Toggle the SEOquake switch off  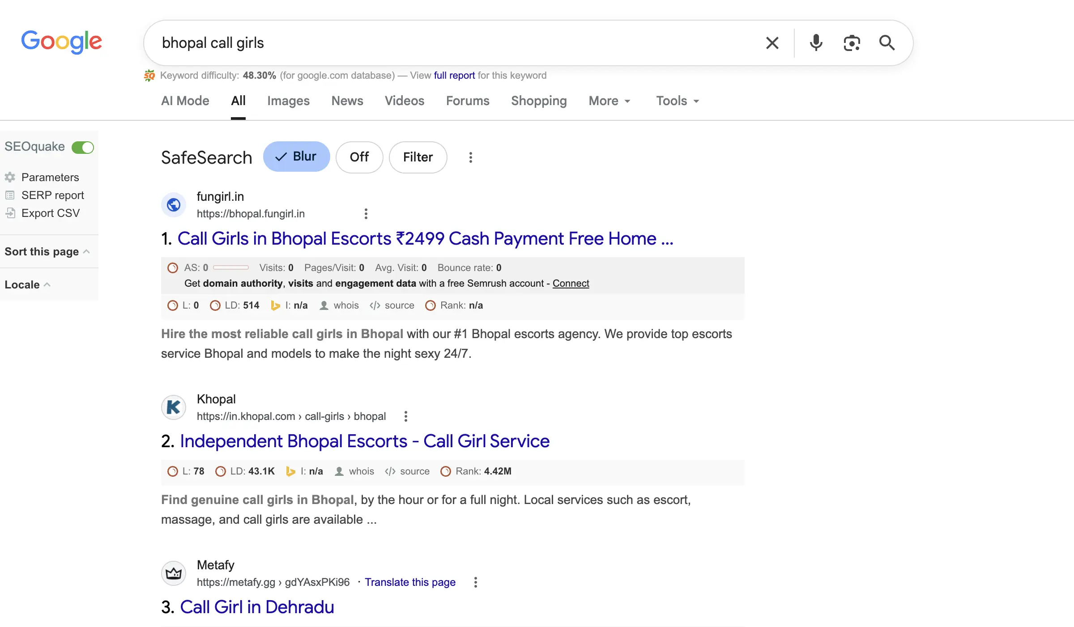tap(83, 147)
